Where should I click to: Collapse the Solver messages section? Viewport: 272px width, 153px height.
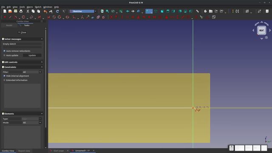[42, 39]
